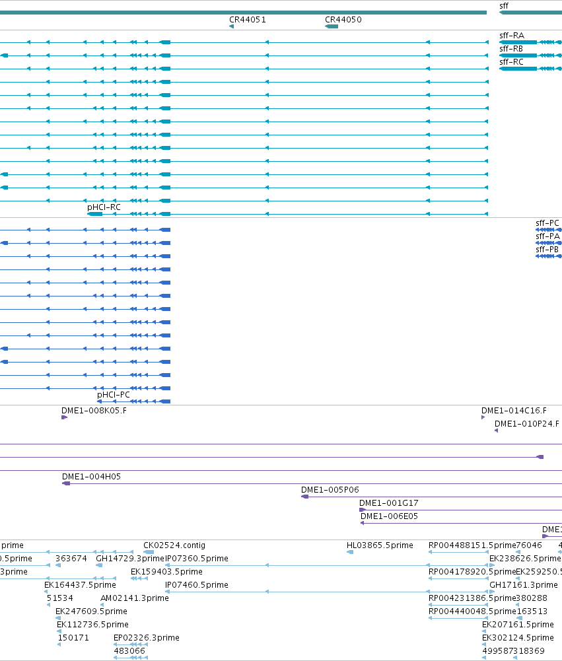This screenshot has height=661, width=562.
Task: Select the EK112736.5prime label
Action: tap(92, 625)
